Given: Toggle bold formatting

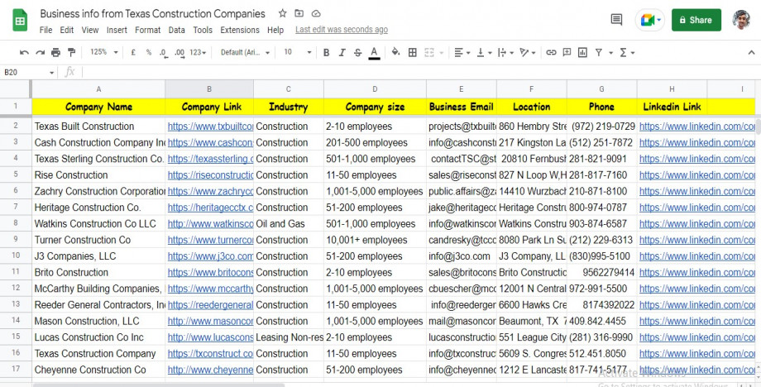Looking at the screenshot, I should pyautogui.click(x=326, y=52).
